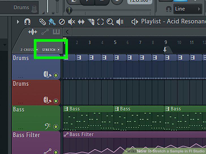Open the Line snap dropdown

point(188,9)
